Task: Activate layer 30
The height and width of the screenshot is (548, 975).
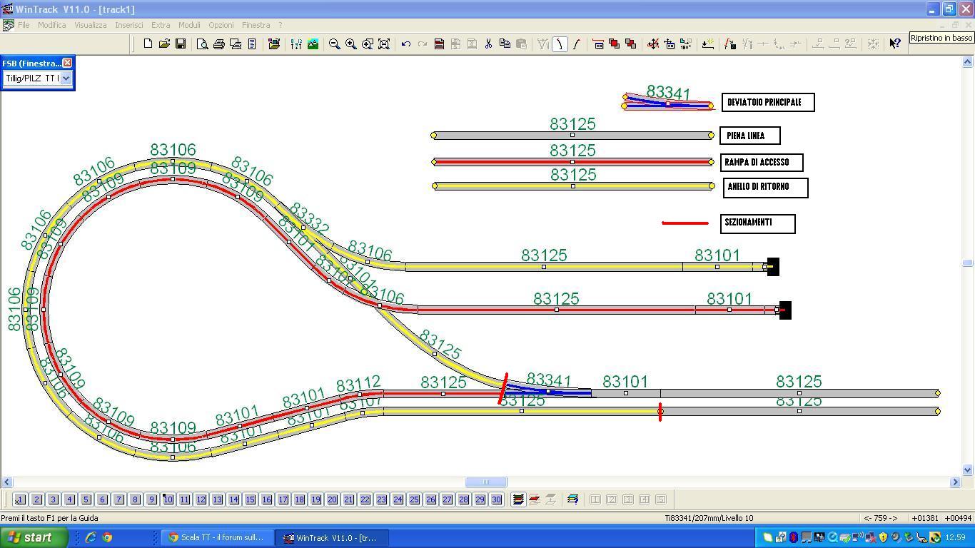Action: 496,499
